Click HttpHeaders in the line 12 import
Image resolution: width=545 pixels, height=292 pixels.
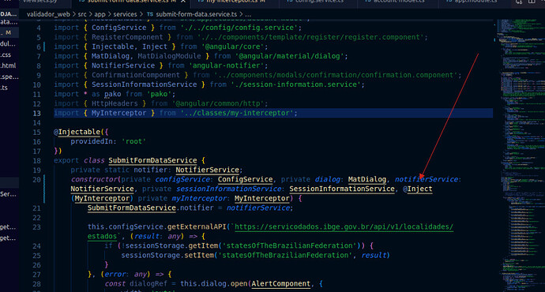pos(115,103)
